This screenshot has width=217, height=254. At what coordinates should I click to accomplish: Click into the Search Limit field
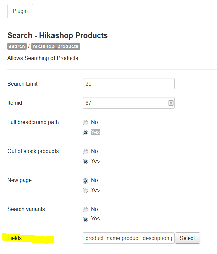coord(128,84)
